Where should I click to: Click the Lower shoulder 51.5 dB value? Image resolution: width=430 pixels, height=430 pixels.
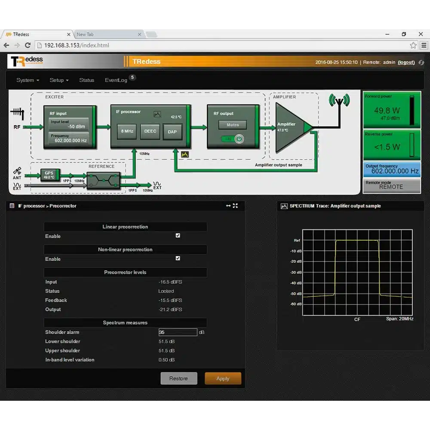pyautogui.click(x=166, y=341)
